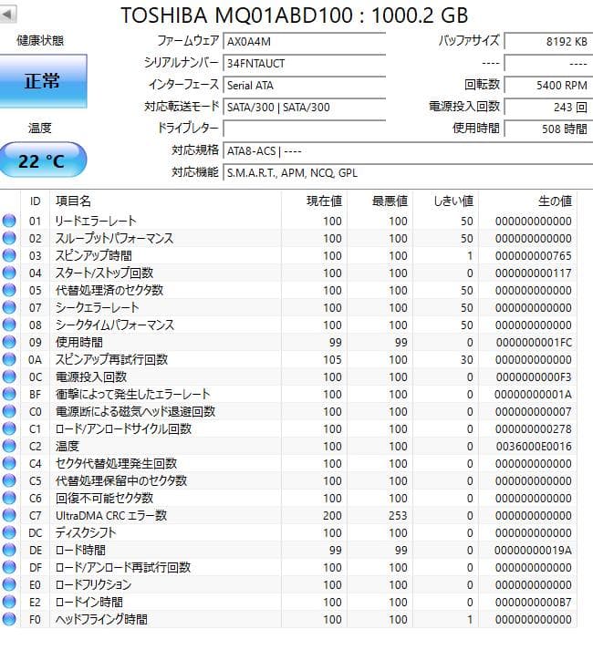Click status orb for ID C7 UltraDMA CRC
The height and width of the screenshot is (660, 593).
pyautogui.click(x=9, y=515)
